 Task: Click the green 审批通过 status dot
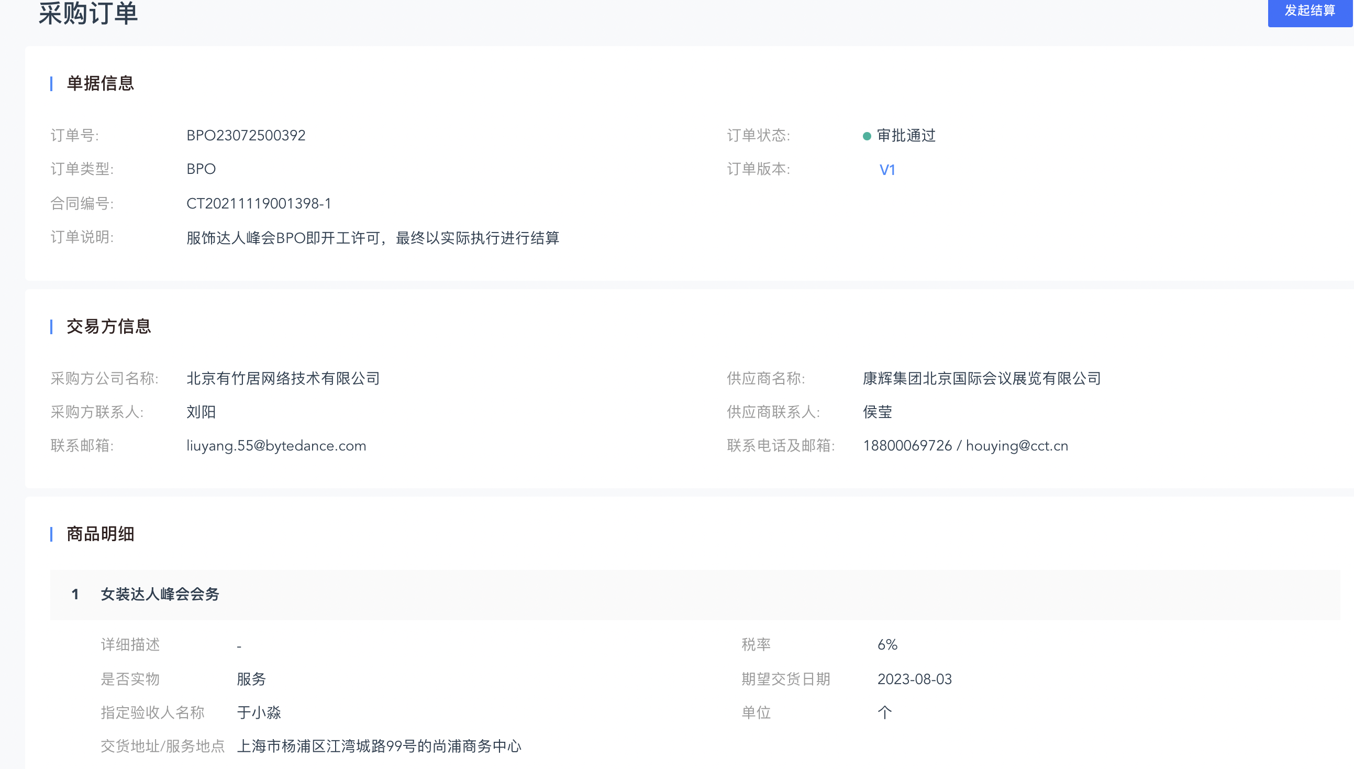point(866,136)
